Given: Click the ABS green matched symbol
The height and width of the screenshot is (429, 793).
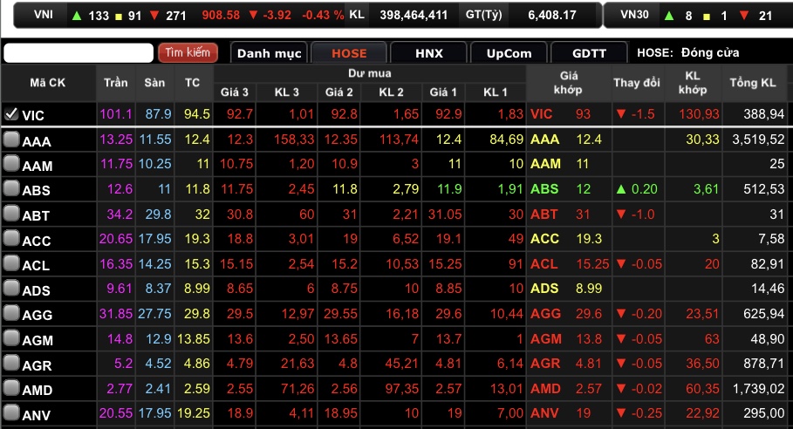Looking at the screenshot, I should (x=544, y=189).
